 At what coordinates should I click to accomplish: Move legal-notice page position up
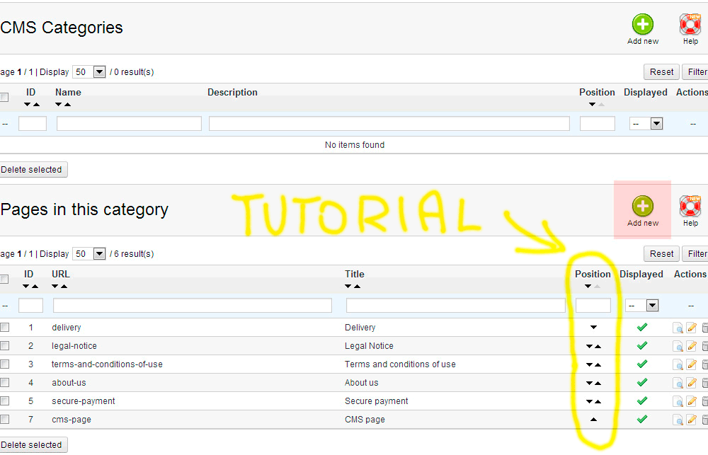[x=598, y=346]
